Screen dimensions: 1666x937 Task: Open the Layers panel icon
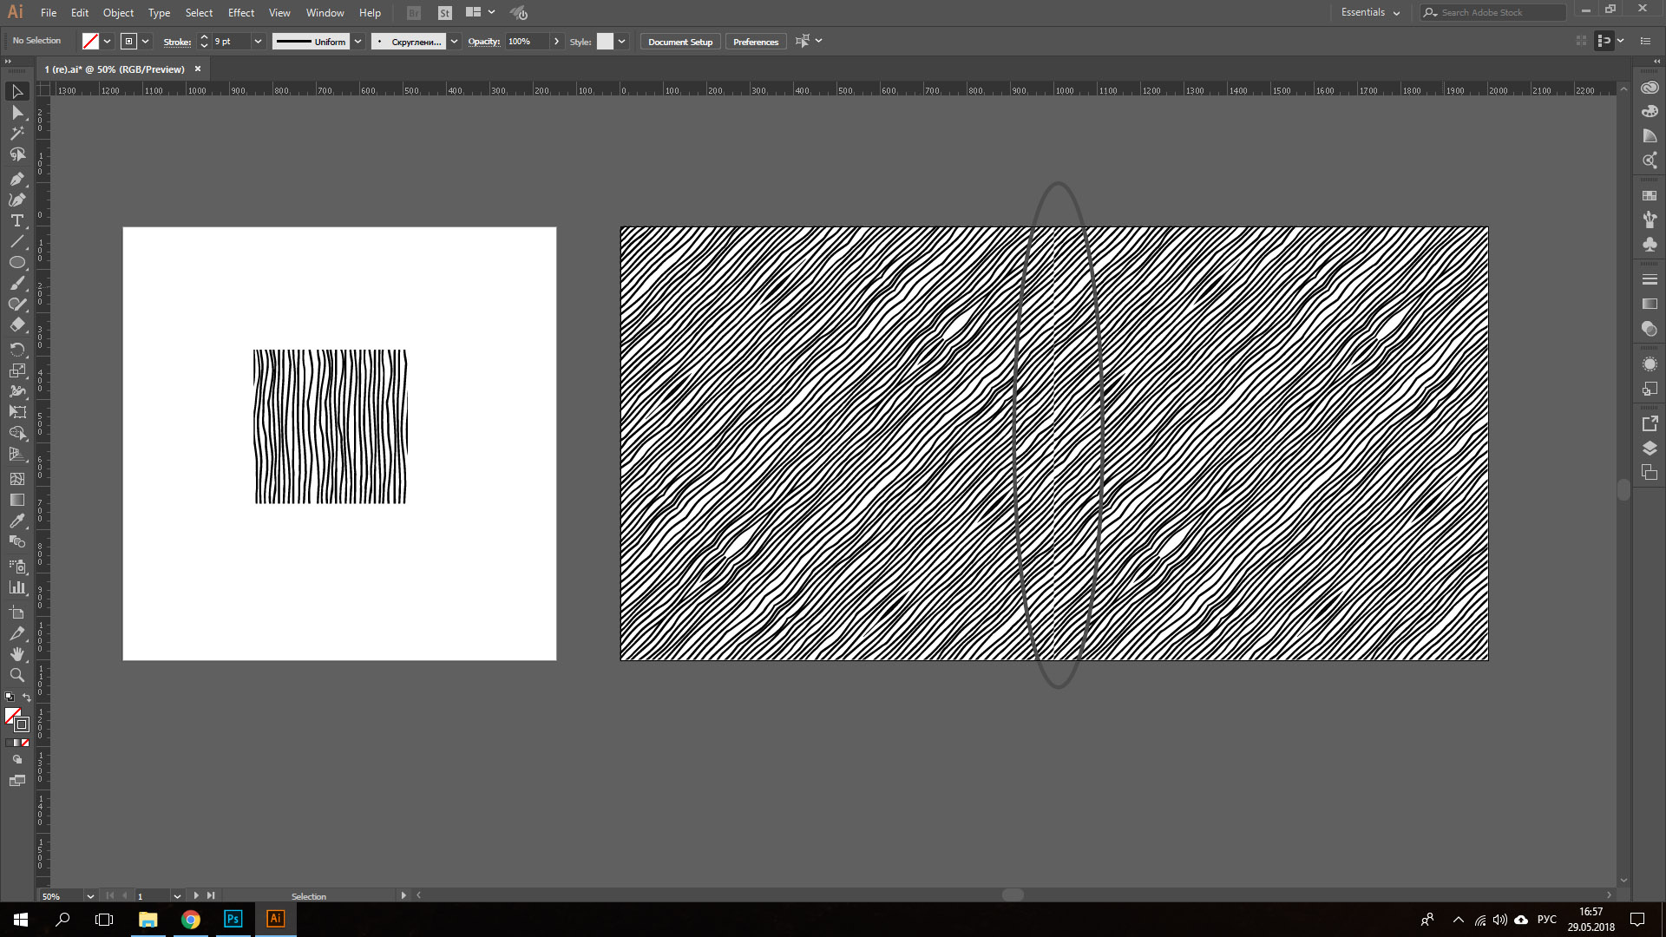tap(1650, 449)
